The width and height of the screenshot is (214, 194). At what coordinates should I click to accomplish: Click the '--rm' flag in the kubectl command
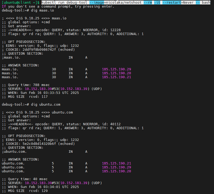point(148,2)
